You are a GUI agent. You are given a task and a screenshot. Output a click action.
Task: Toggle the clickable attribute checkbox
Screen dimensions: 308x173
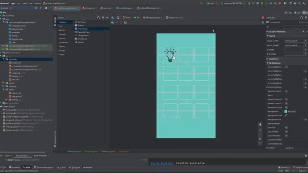[286, 128]
